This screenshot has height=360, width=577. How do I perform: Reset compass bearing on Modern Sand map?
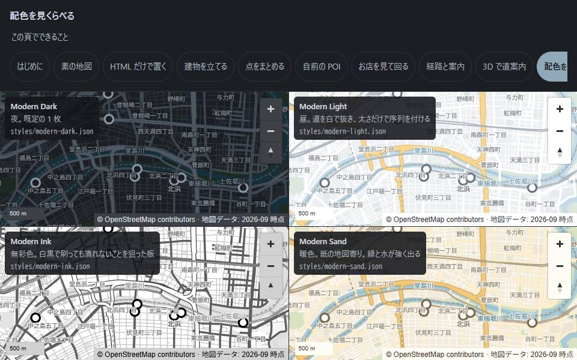[x=560, y=287]
